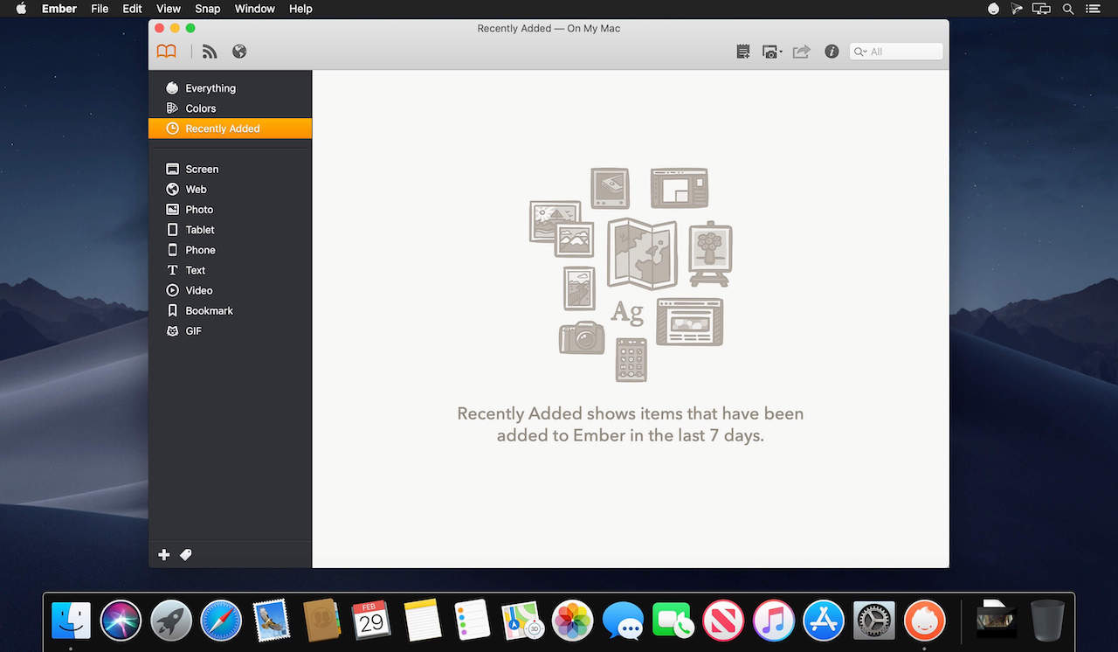Click the import snapshot toolbar icon
1118x652 pixels.
coord(743,52)
